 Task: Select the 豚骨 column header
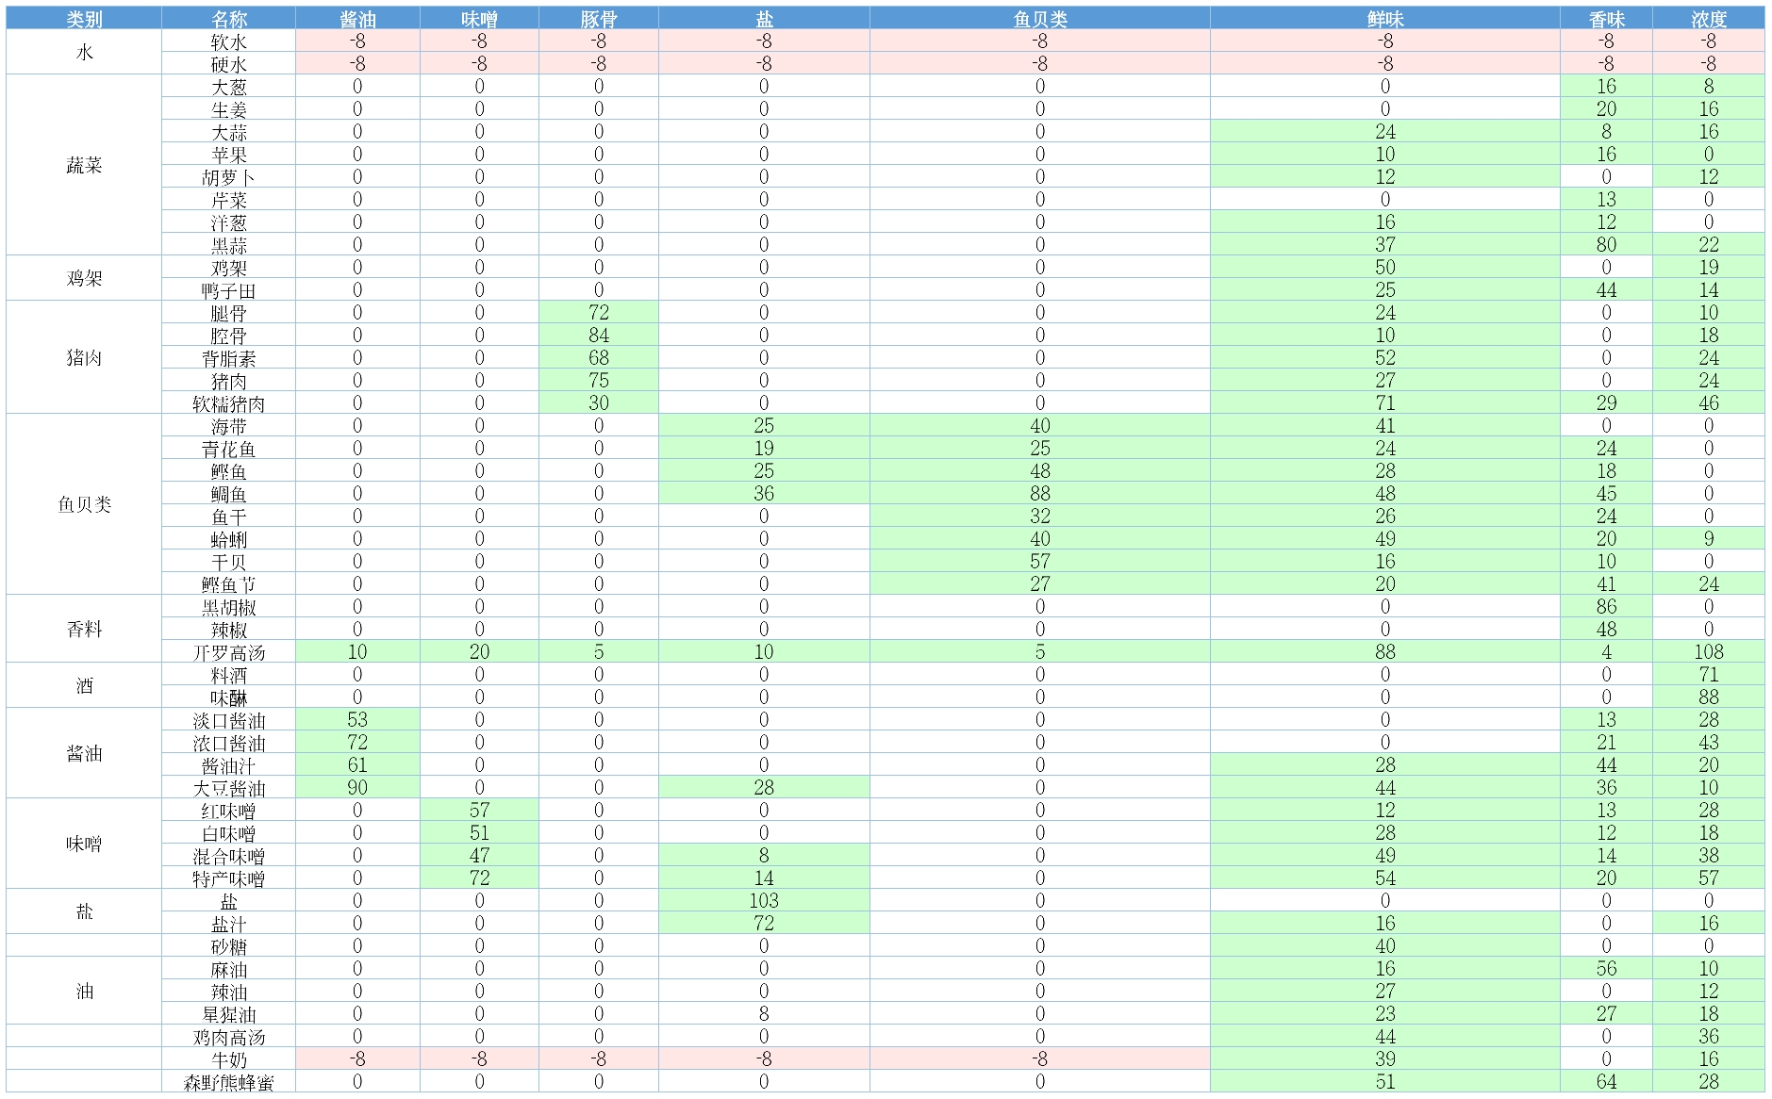click(x=598, y=19)
